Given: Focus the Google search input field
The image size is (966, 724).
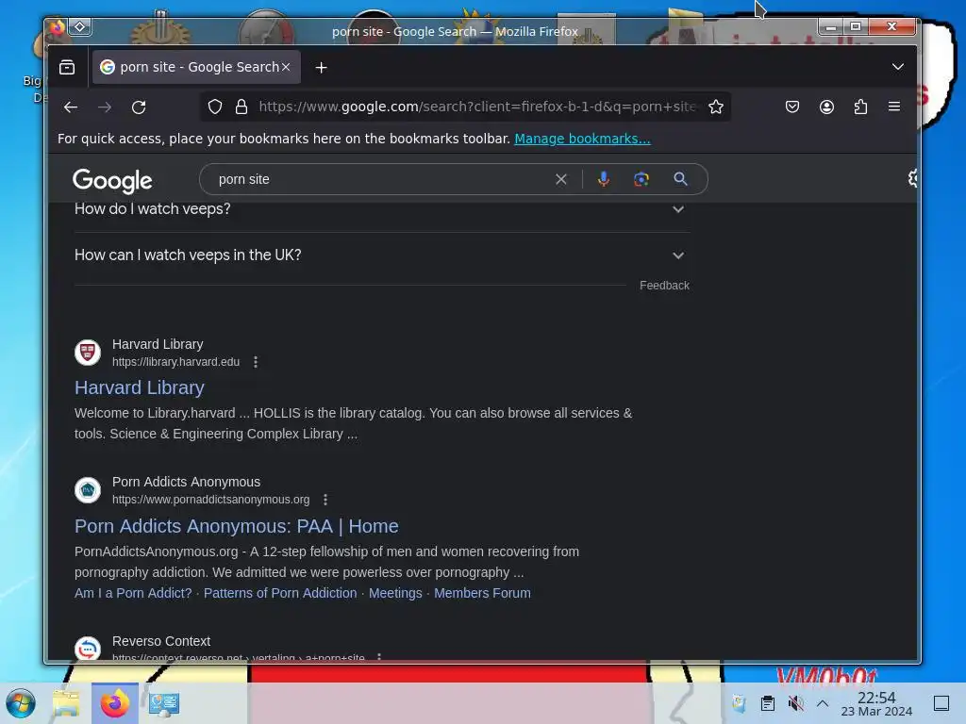Looking at the screenshot, I should coord(382,179).
